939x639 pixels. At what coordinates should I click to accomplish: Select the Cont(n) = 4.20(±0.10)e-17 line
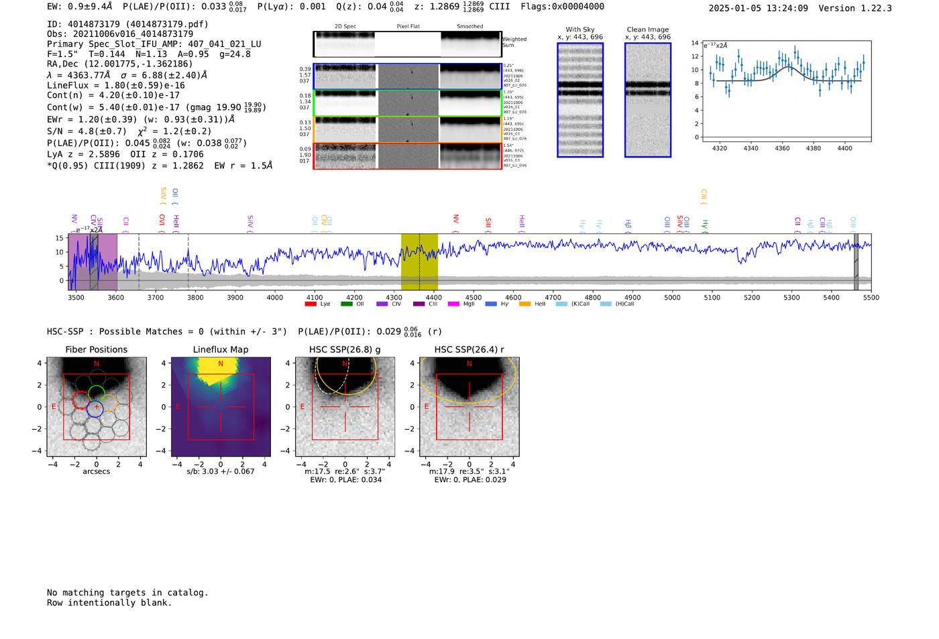[x=113, y=95]
